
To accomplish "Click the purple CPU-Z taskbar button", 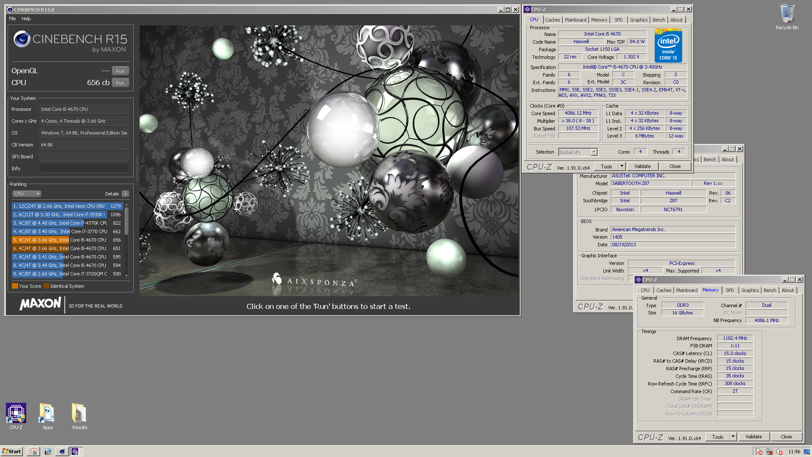I will coord(75,451).
